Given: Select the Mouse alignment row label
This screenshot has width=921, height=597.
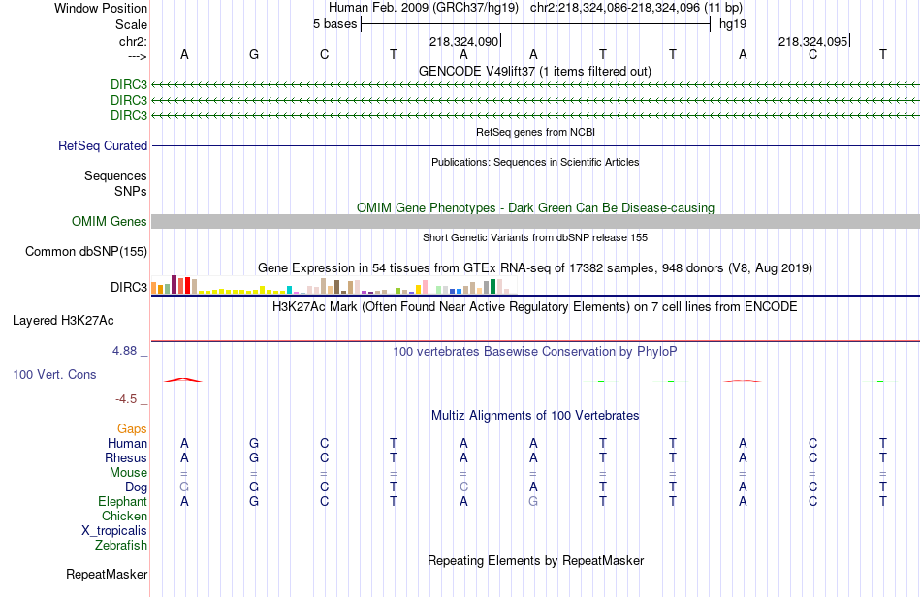Looking at the screenshot, I should (128, 473).
